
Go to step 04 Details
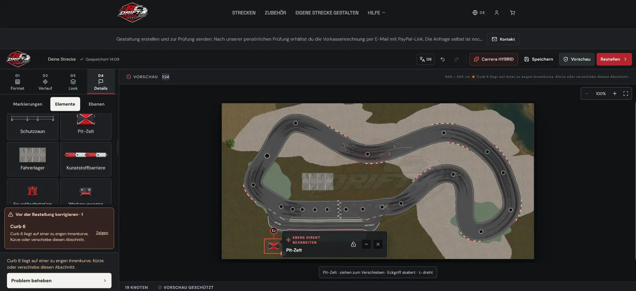(101, 82)
